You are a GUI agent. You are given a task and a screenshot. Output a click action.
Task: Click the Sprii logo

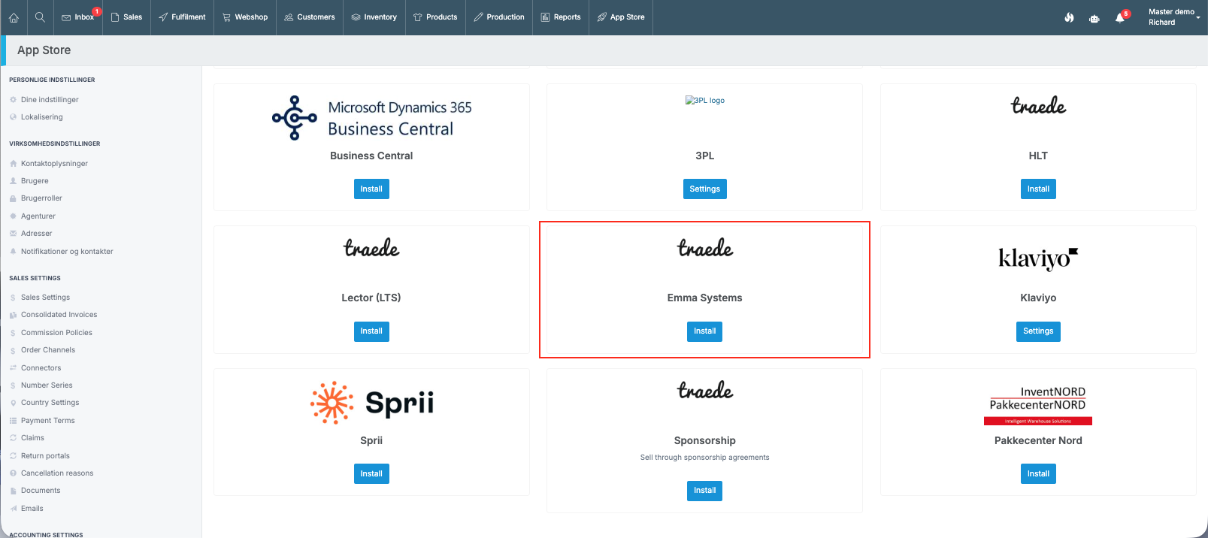[x=371, y=403]
